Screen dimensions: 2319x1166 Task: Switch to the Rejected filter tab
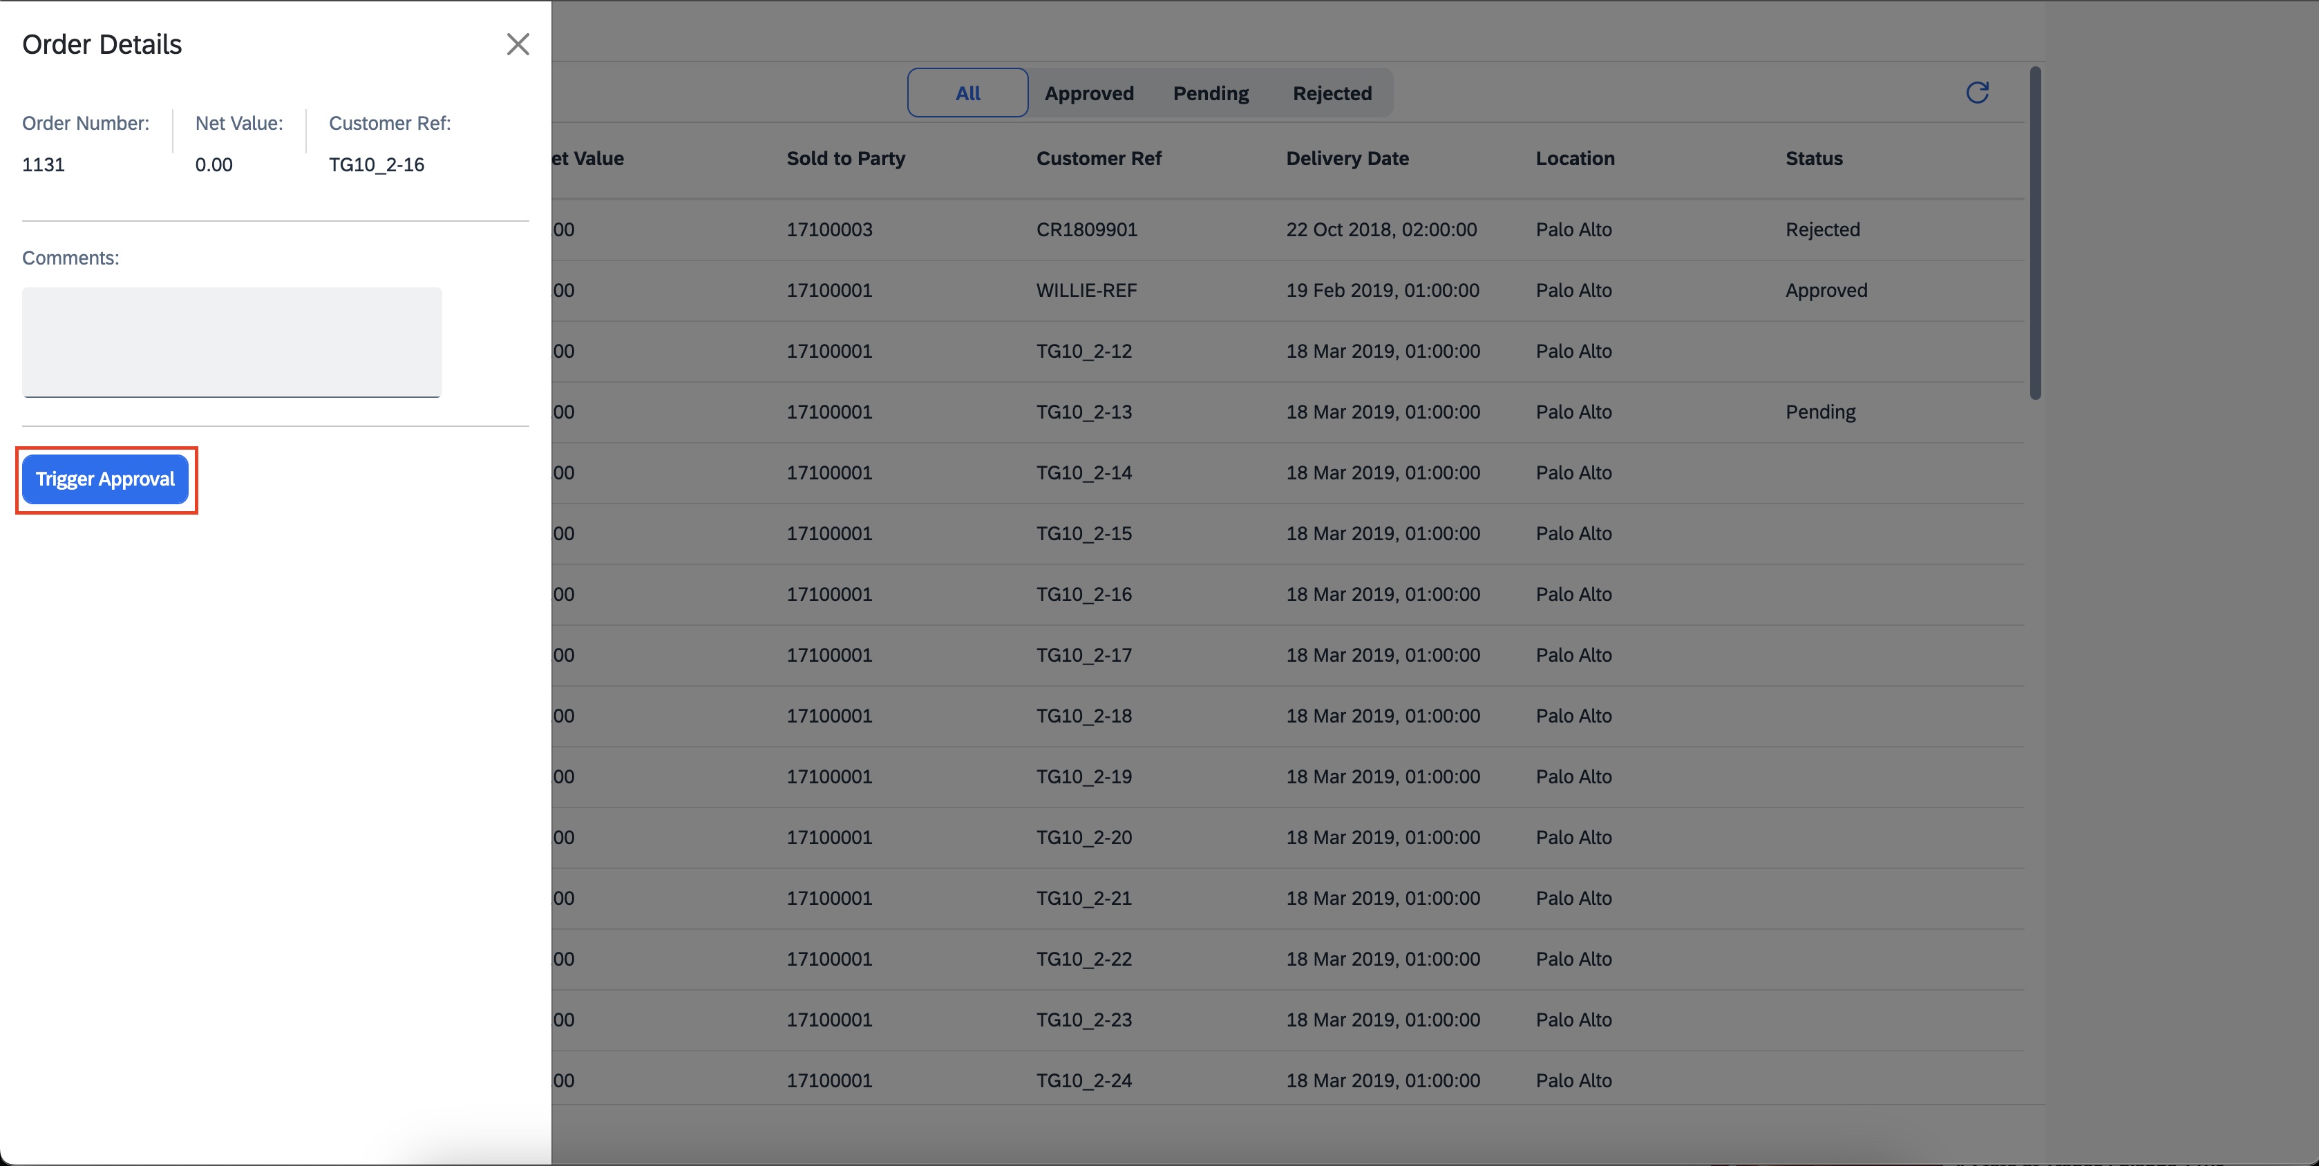(x=1332, y=93)
